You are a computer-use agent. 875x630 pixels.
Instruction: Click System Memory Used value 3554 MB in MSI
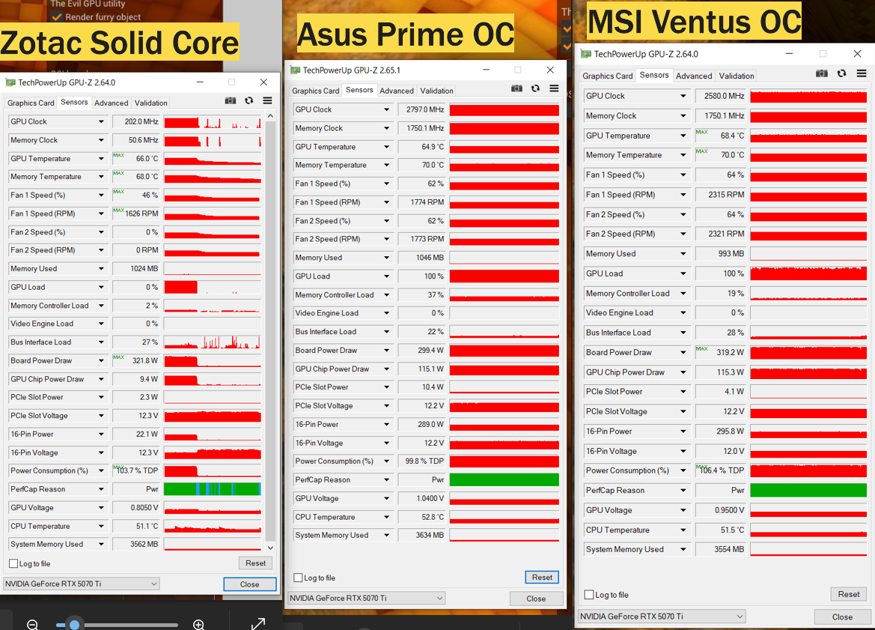(720, 549)
